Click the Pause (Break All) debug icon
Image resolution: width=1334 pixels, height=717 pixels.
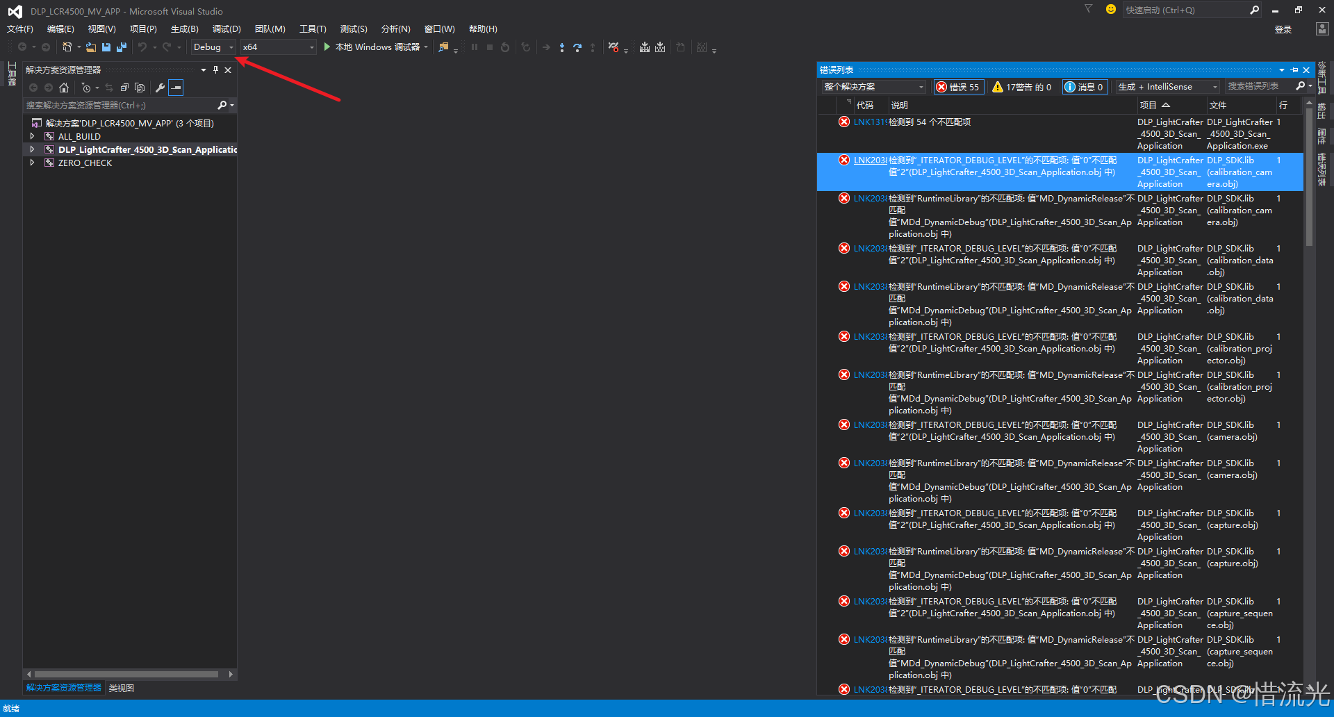click(475, 47)
